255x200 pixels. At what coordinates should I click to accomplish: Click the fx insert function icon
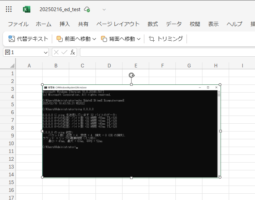click(x=73, y=52)
